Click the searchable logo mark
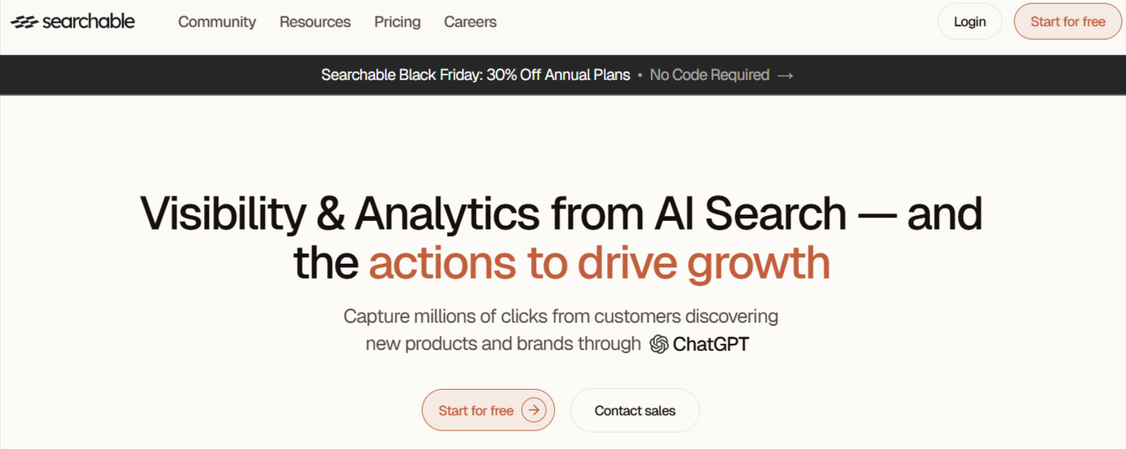 tap(26, 21)
